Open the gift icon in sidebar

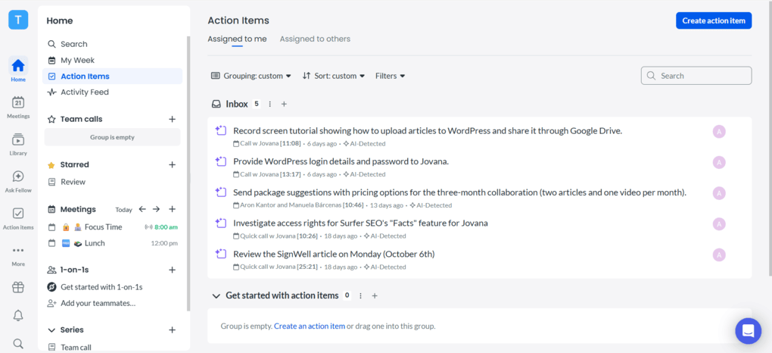pyautogui.click(x=18, y=287)
